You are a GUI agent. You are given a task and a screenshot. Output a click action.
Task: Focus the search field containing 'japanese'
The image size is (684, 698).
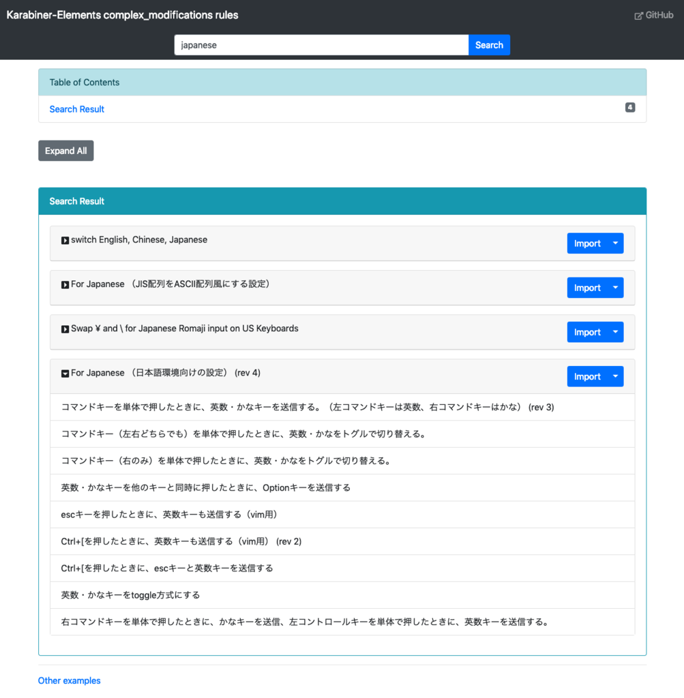pyautogui.click(x=321, y=45)
